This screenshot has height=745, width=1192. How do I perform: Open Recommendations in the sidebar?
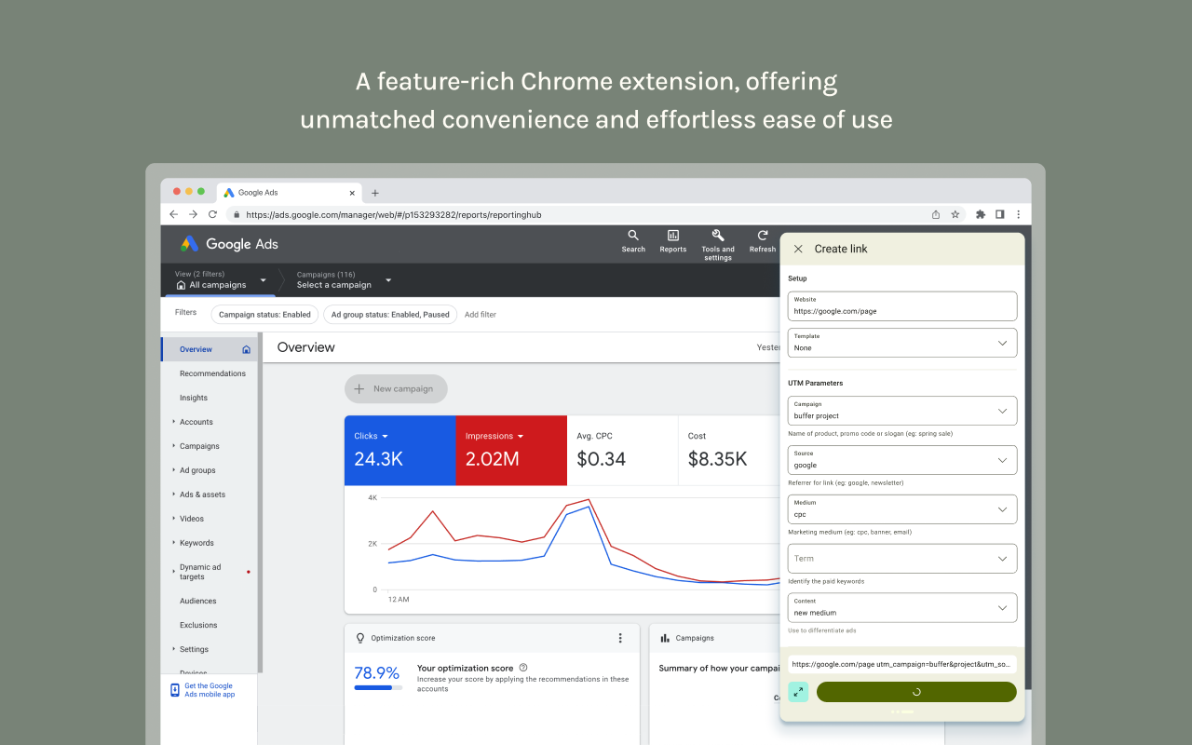pos(212,373)
